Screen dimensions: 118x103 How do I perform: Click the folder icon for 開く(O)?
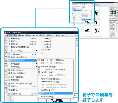tap(9, 41)
